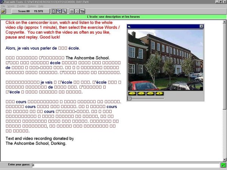The height and width of the screenshot is (170, 227).
Task: Play the video clip
Action: 133,93
